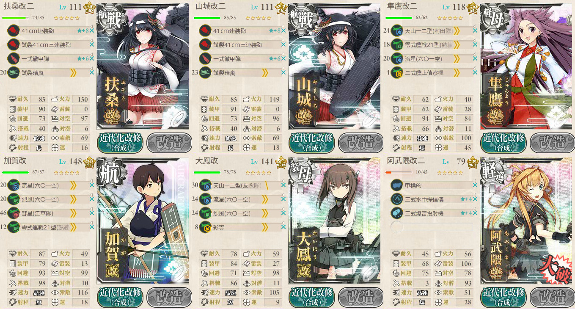Click the 改造 button under Kaga's card
The width and height of the screenshot is (575, 309).
[168, 297]
